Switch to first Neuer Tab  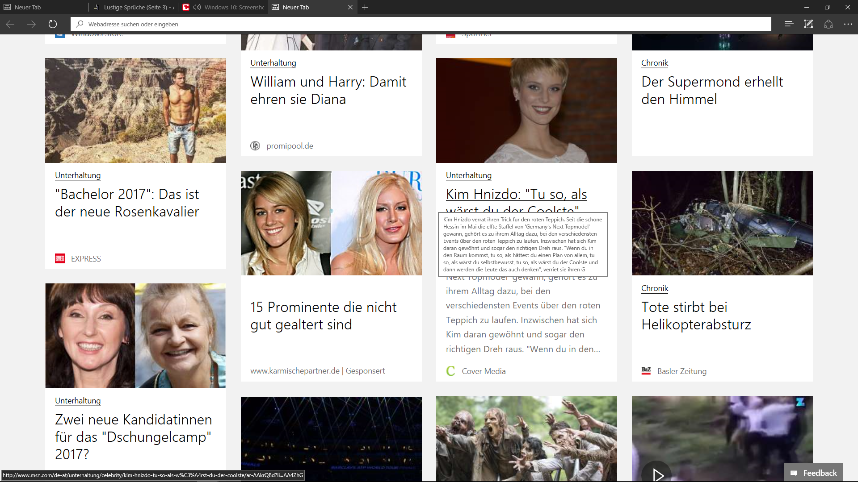45,7
